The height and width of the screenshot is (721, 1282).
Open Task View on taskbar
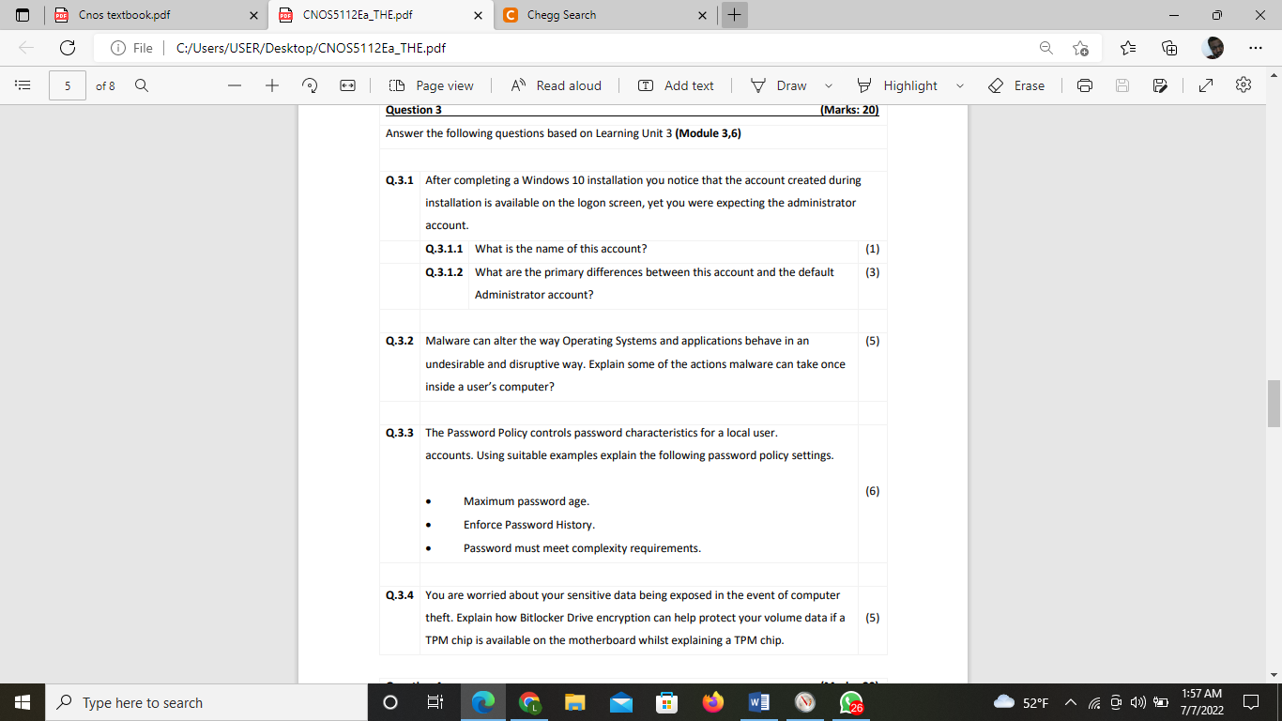[435, 702]
